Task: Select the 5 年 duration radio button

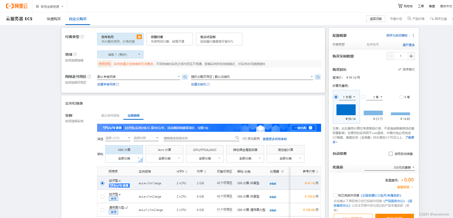Action: [401, 97]
